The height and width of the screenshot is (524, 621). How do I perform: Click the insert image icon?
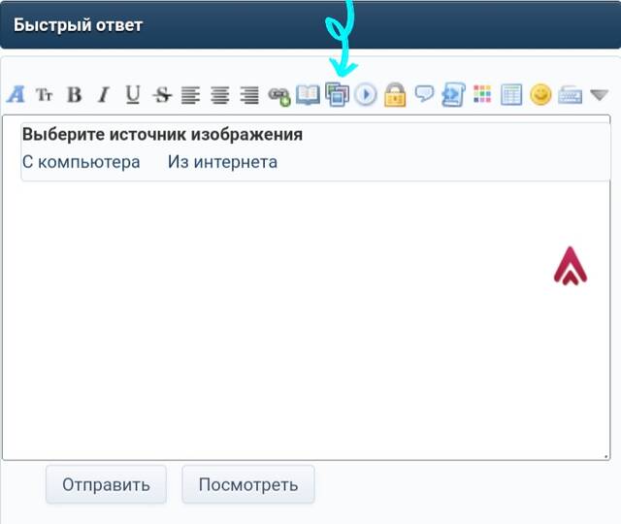(337, 94)
